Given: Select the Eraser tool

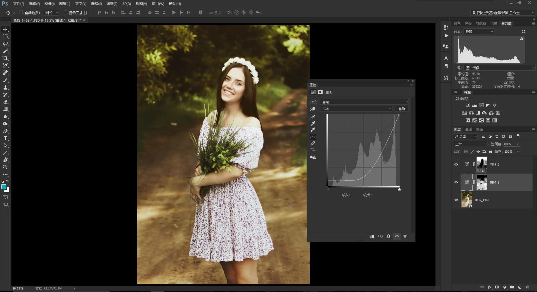Looking at the screenshot, I should click(5, 102).
